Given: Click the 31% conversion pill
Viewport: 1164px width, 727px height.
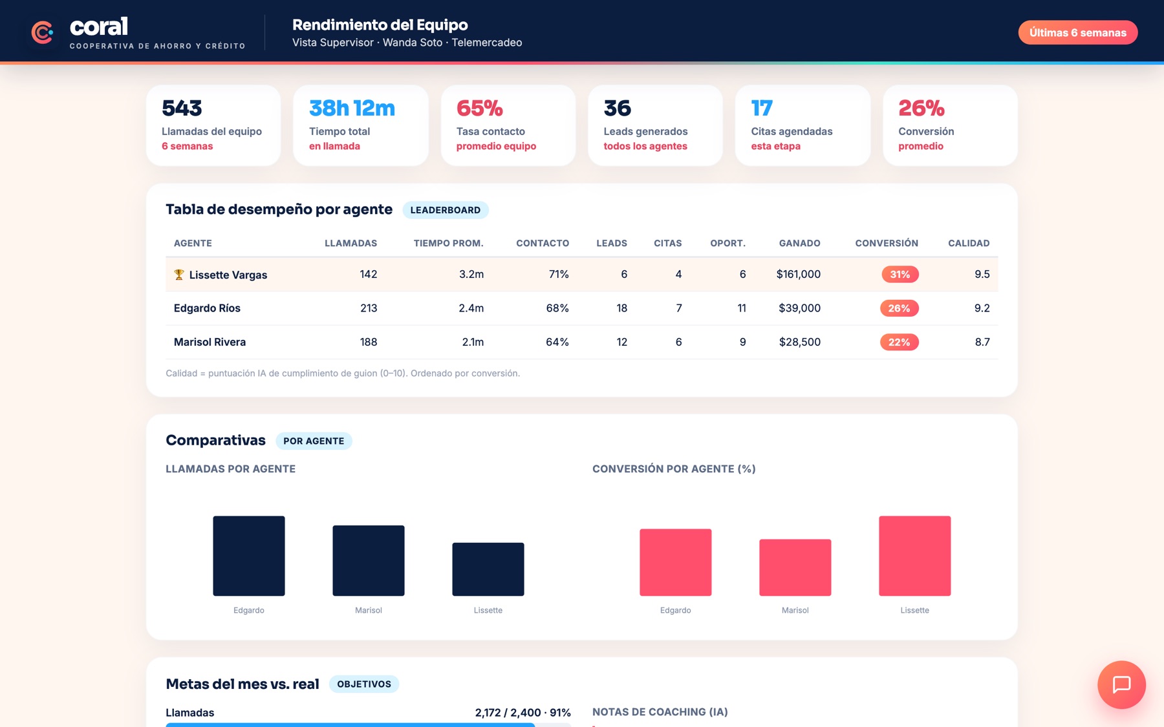Looking at the screenshot, I should tap(900, 274).
